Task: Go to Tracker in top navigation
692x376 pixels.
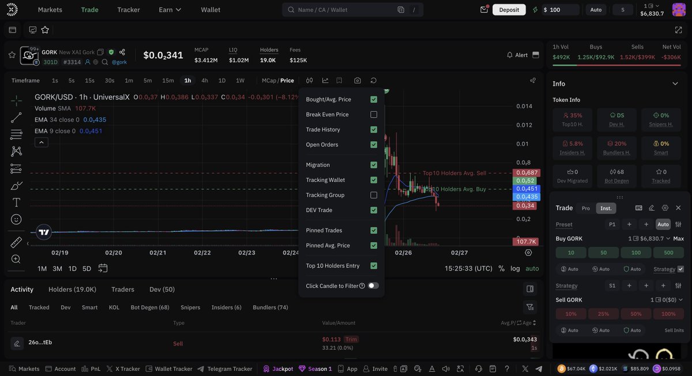Action: 129,9
